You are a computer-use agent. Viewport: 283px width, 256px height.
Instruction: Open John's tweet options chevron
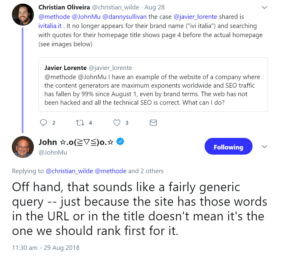264,146
